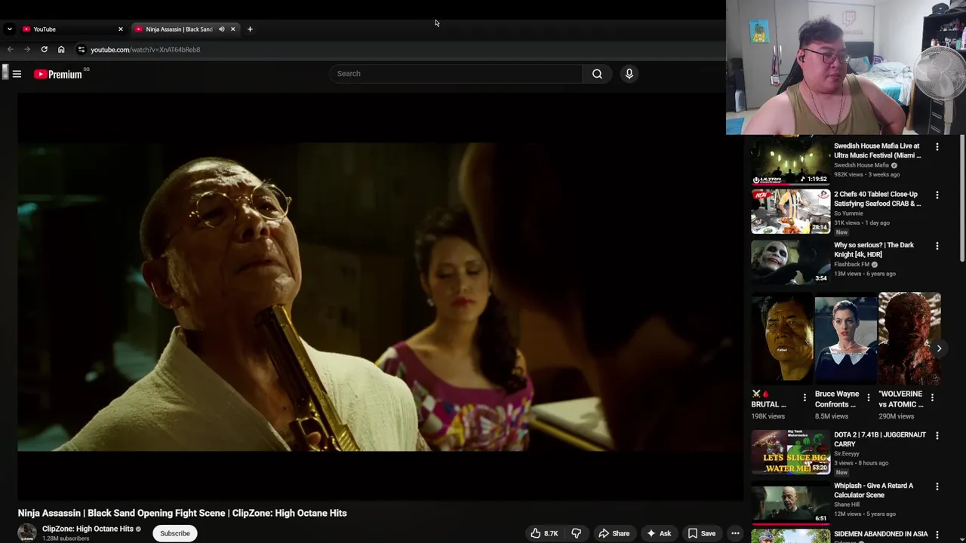
Task: Go to browser home page icon
Action: coord(61,50)
